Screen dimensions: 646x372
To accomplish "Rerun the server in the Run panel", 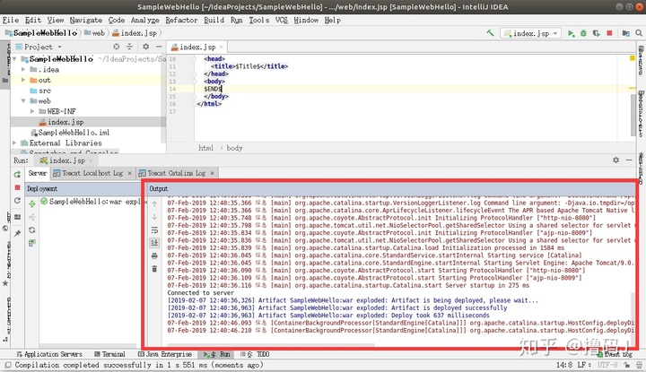I will (x=17, y=175).
